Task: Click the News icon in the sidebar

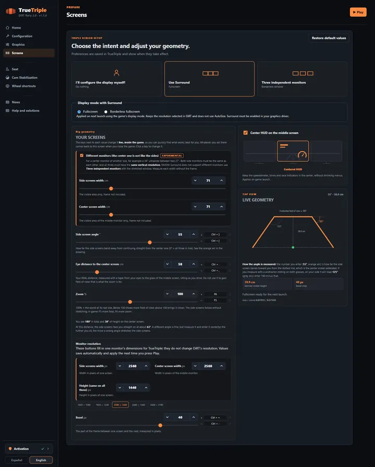Action: click(7, 102)
